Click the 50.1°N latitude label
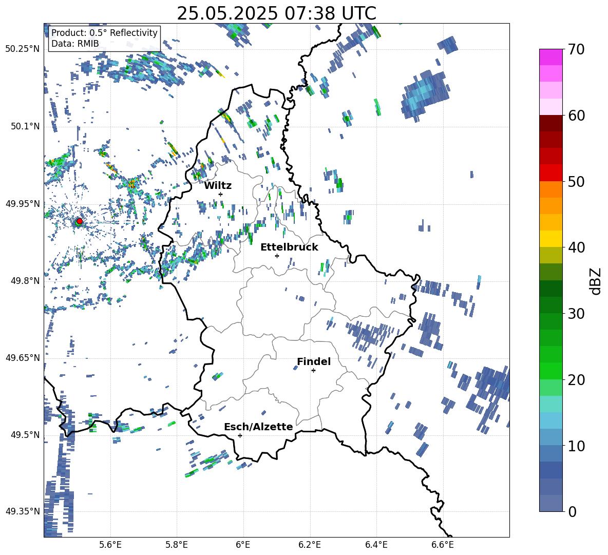 [x=25, y=126]
